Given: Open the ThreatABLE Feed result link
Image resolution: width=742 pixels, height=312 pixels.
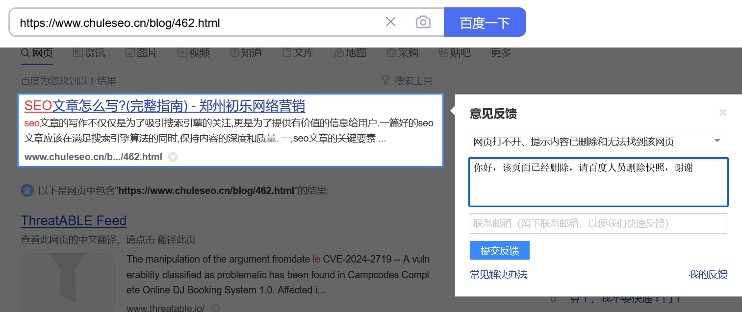Looking at the screenshot, I should click(74, 221).
